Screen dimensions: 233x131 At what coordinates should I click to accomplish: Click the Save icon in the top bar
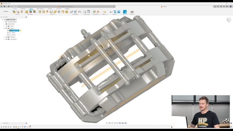pyautogui.click(x=8, y=7)
